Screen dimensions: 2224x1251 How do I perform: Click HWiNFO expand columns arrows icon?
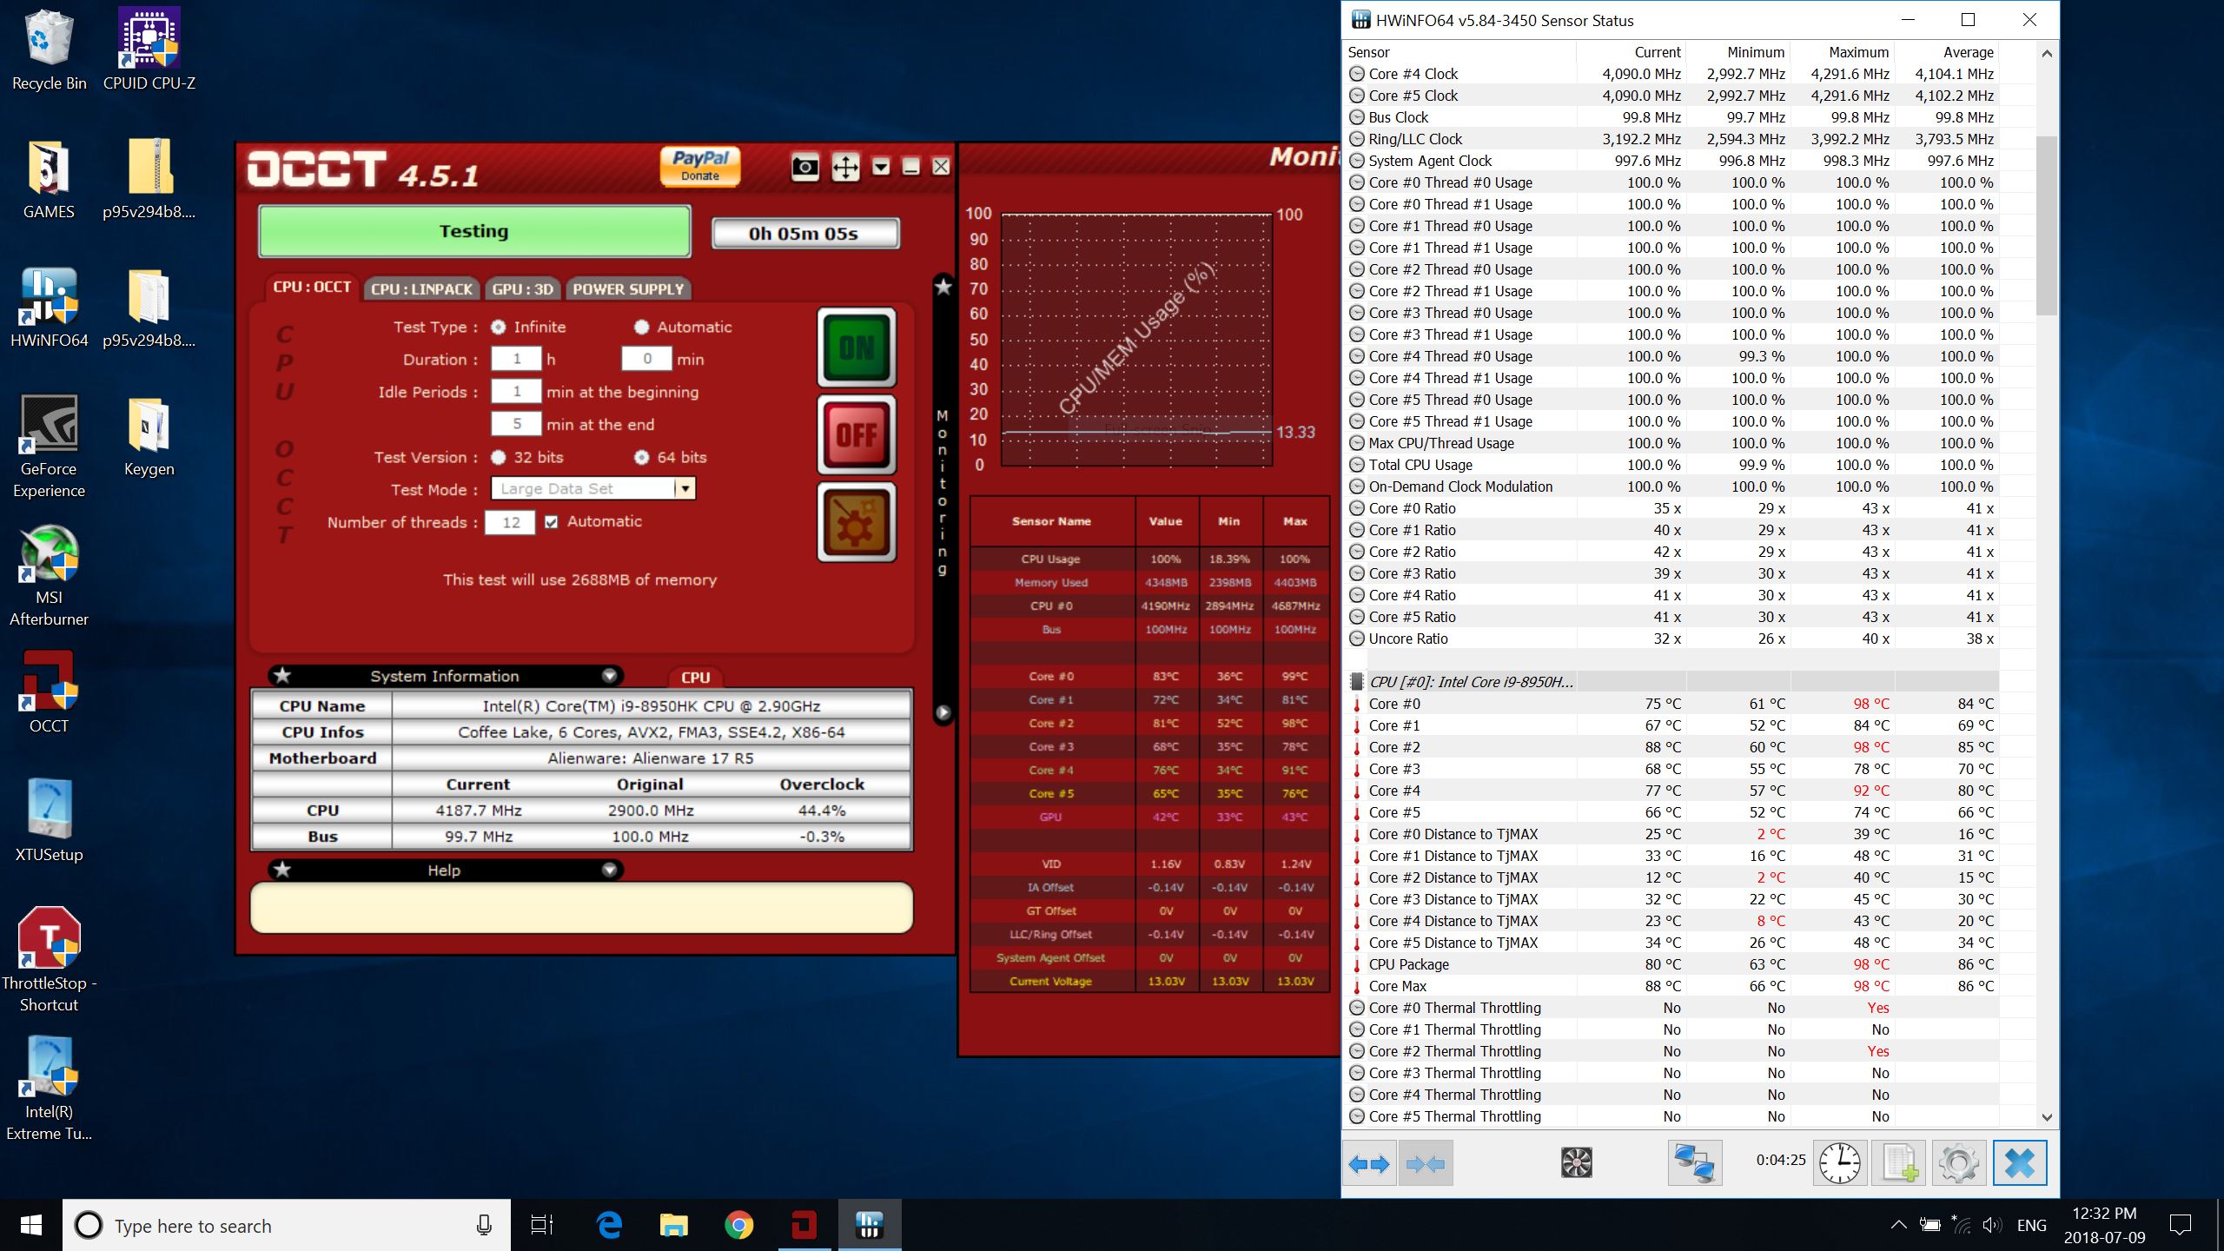[1369, 1163]
